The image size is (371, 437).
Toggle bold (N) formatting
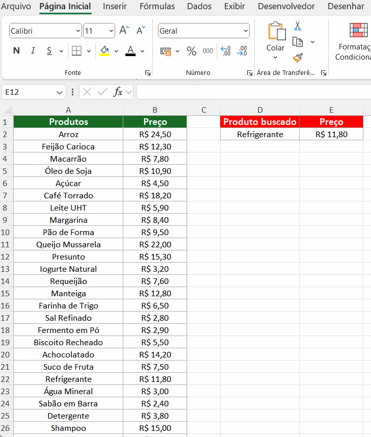coord(16,50)
